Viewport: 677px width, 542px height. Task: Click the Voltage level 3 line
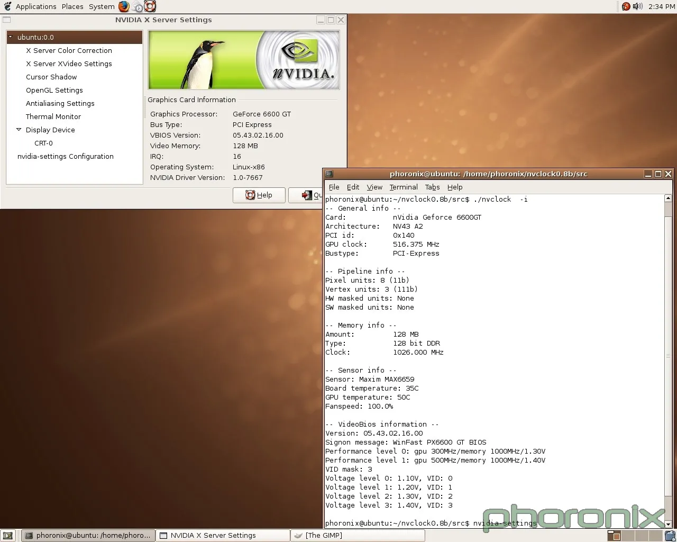(x=389, y=505)
